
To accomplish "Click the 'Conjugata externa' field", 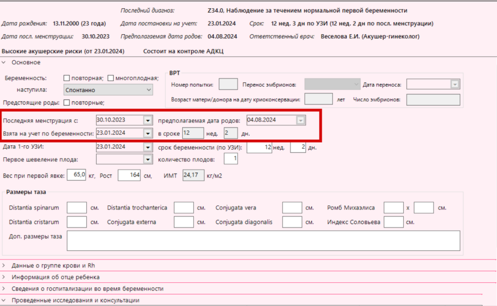I will tap(184, 222).
